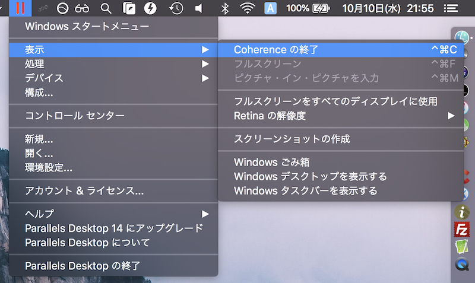Screen dimensions: 475x283
Task: Choose スクリーンショットの作成
Action: tap(292, 139)
